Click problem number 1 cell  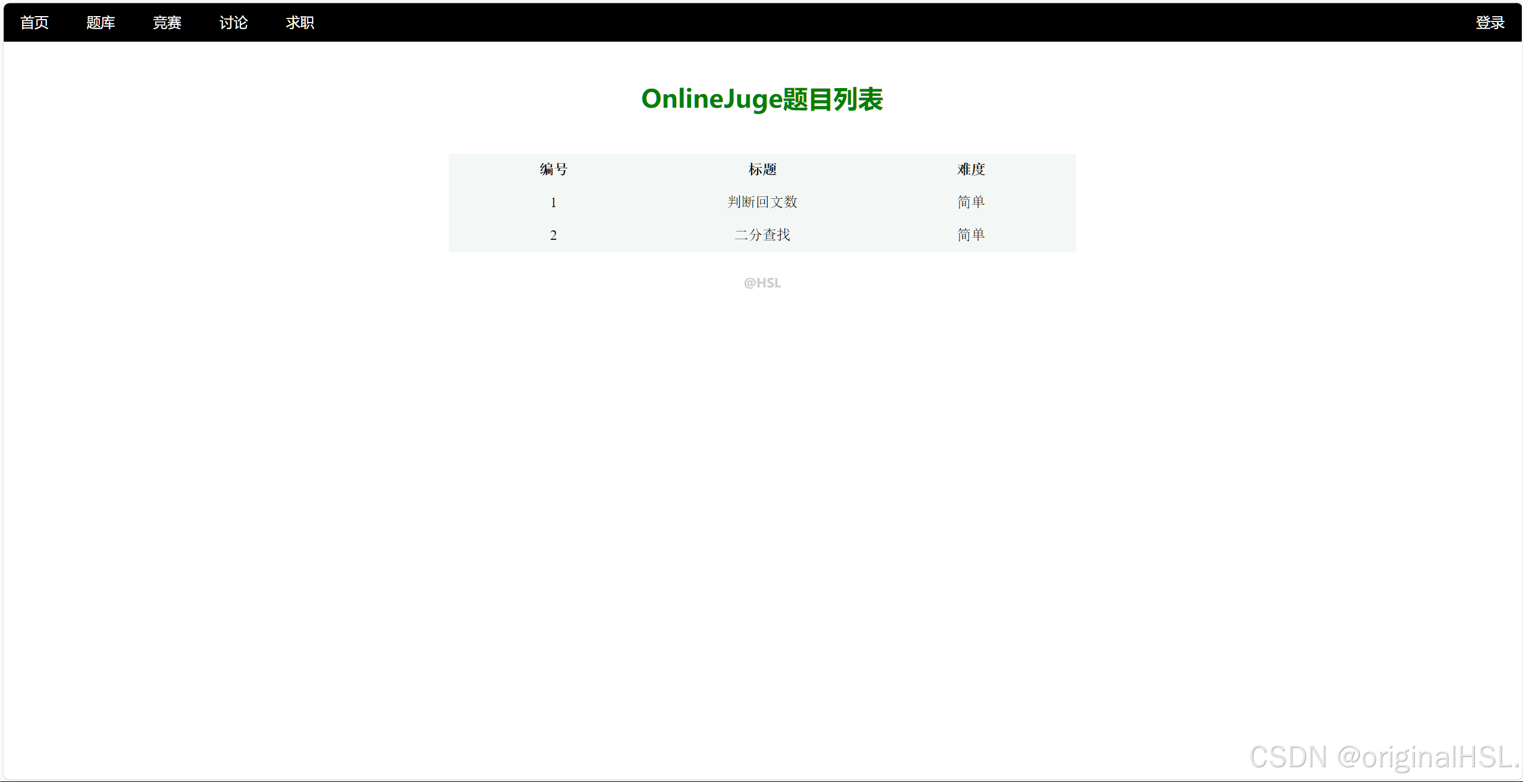553,203
